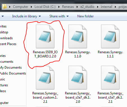
Task: Click the Renesas.Synergy_board_custom.1.2.1 name label
Action: 45,97
